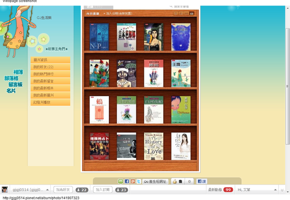Open 我的最新留言 in sidebar menu
Image resolution: width=290 pixels, height=200 pixels.
50,81
